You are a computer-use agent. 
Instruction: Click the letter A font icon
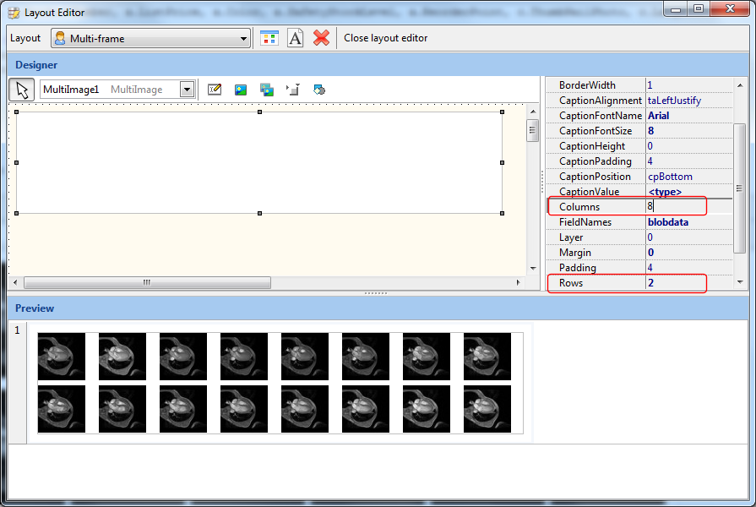295,38
